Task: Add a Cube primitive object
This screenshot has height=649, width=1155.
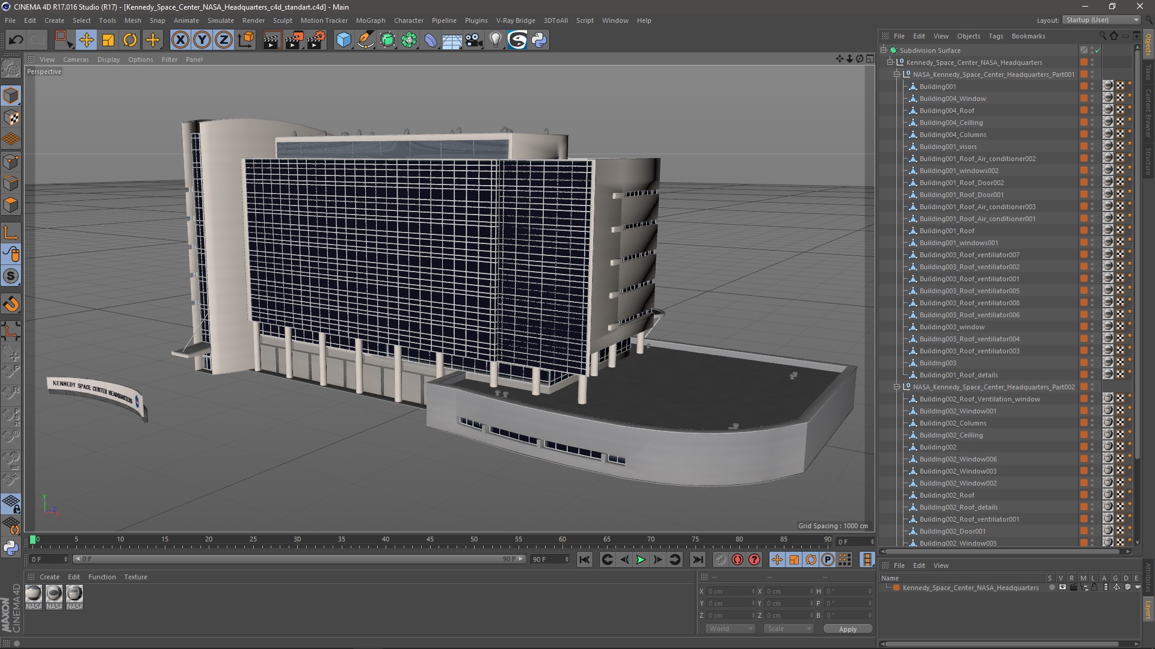Action: pyautogui.click(x=343, y=40)
